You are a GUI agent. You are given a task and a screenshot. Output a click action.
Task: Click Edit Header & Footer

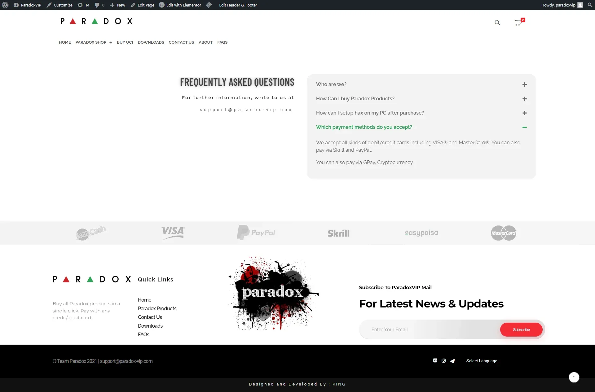click(238, 5)
